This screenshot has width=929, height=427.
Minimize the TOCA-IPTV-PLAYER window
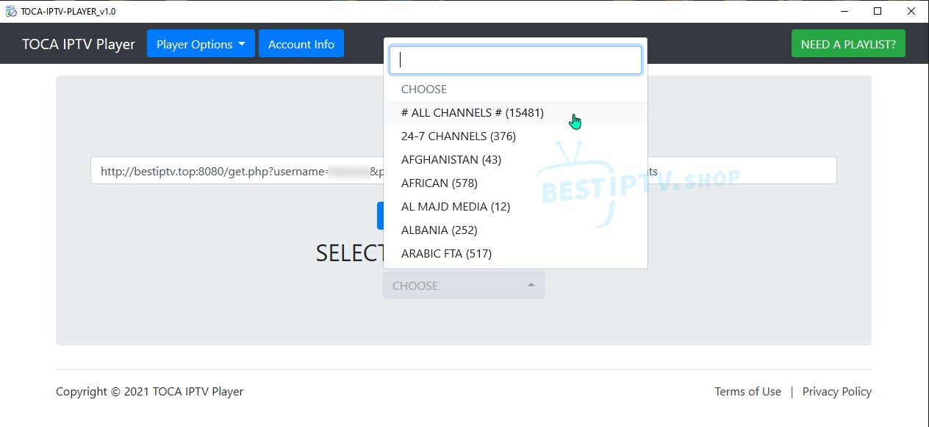[x=843, y=11]
